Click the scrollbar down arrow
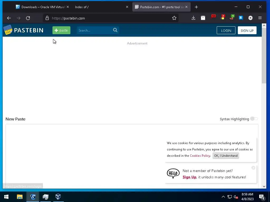 click(264, 186)
